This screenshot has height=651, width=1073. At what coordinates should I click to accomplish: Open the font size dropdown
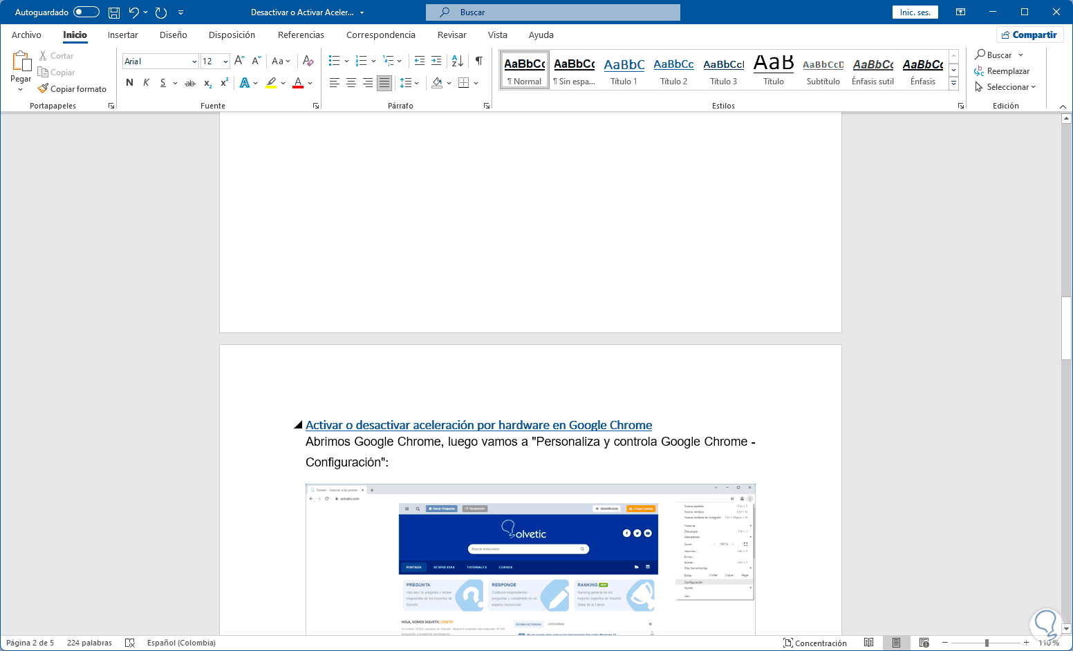(x=225, y=62)
